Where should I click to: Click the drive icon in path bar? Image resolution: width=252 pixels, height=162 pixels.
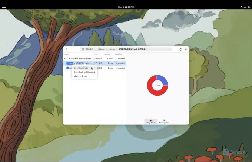tap(83, 49)
